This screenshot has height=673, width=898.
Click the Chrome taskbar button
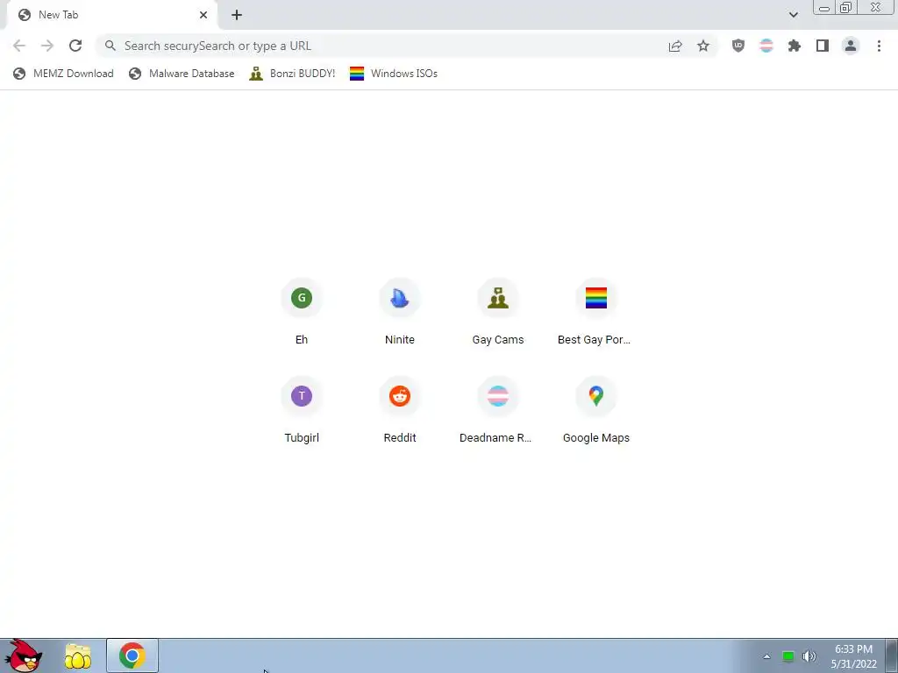coord(132,655)
